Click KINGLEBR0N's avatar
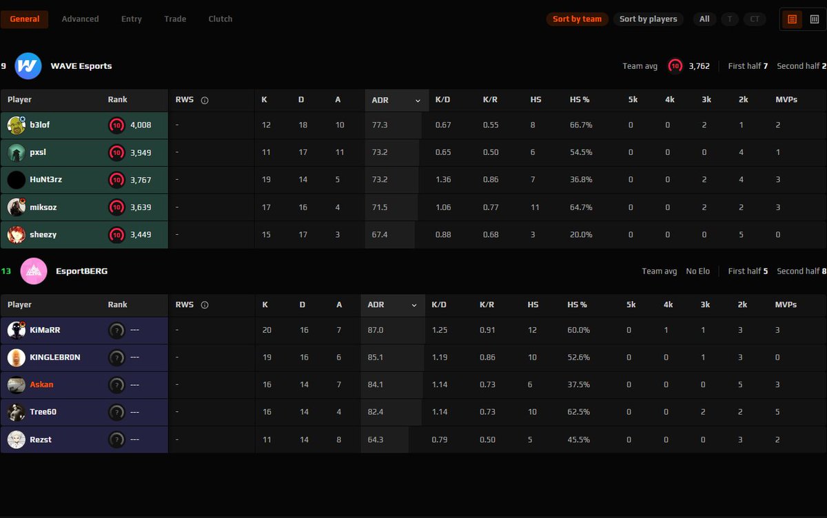The image size is (827, 518). (x=17, y=358)
